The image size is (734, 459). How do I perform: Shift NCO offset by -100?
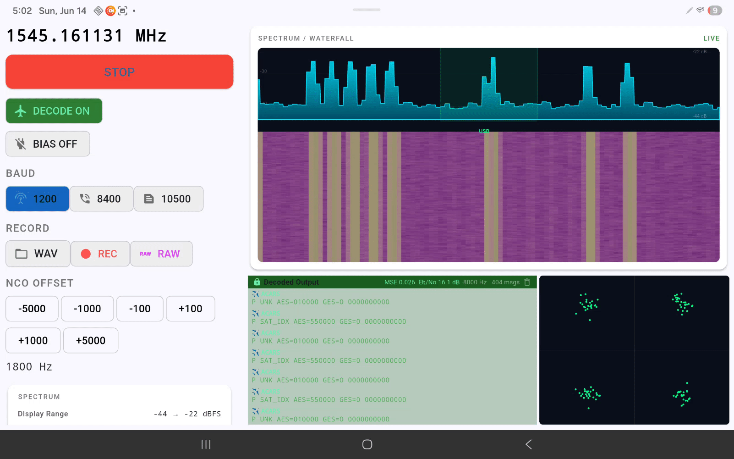point(140,309)
